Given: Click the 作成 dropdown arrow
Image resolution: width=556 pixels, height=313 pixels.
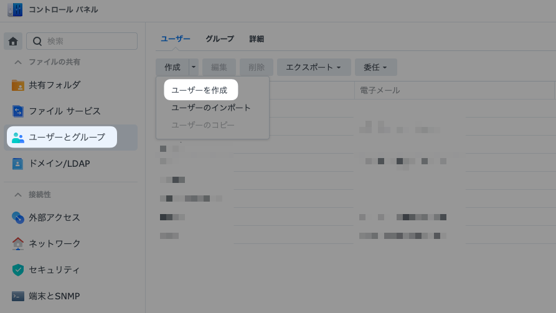Looking at the screenshot, I should tap(194, 67).
